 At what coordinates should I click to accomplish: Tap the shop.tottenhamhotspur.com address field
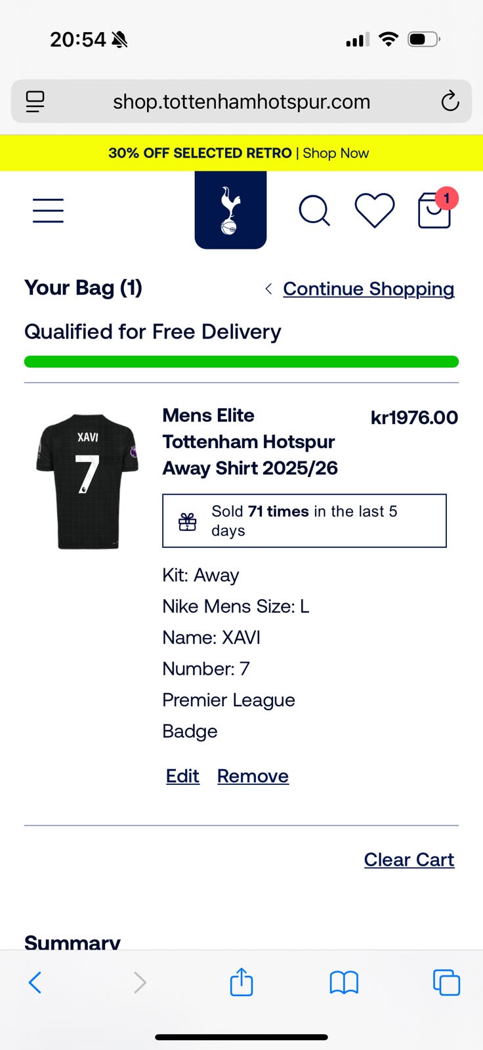coord(241,102)
